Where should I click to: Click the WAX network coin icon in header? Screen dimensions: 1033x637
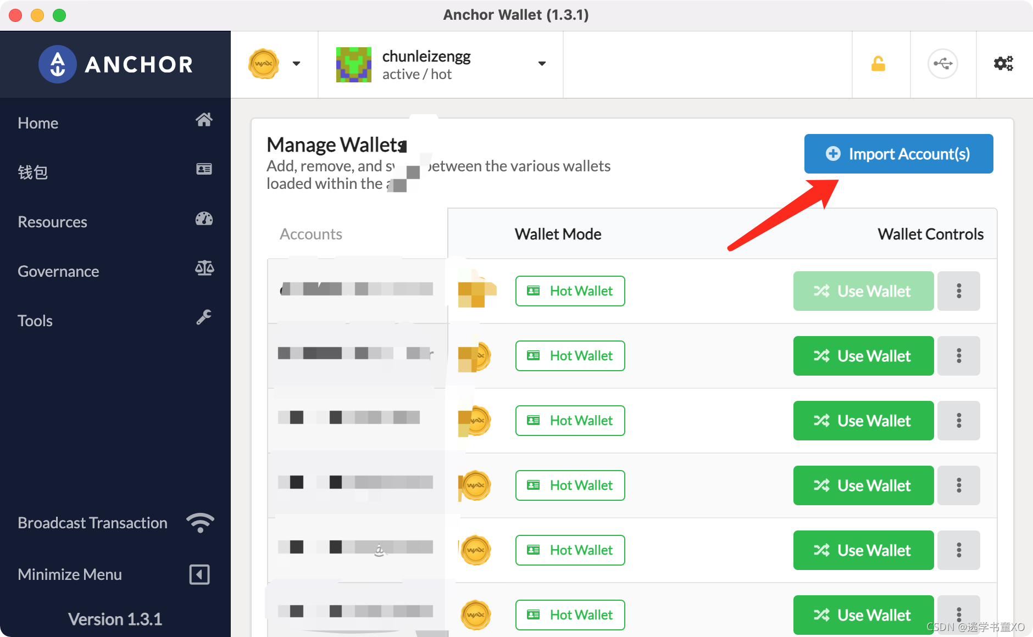264,64
